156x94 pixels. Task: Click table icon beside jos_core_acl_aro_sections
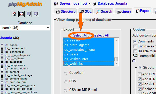pos(2,92)
